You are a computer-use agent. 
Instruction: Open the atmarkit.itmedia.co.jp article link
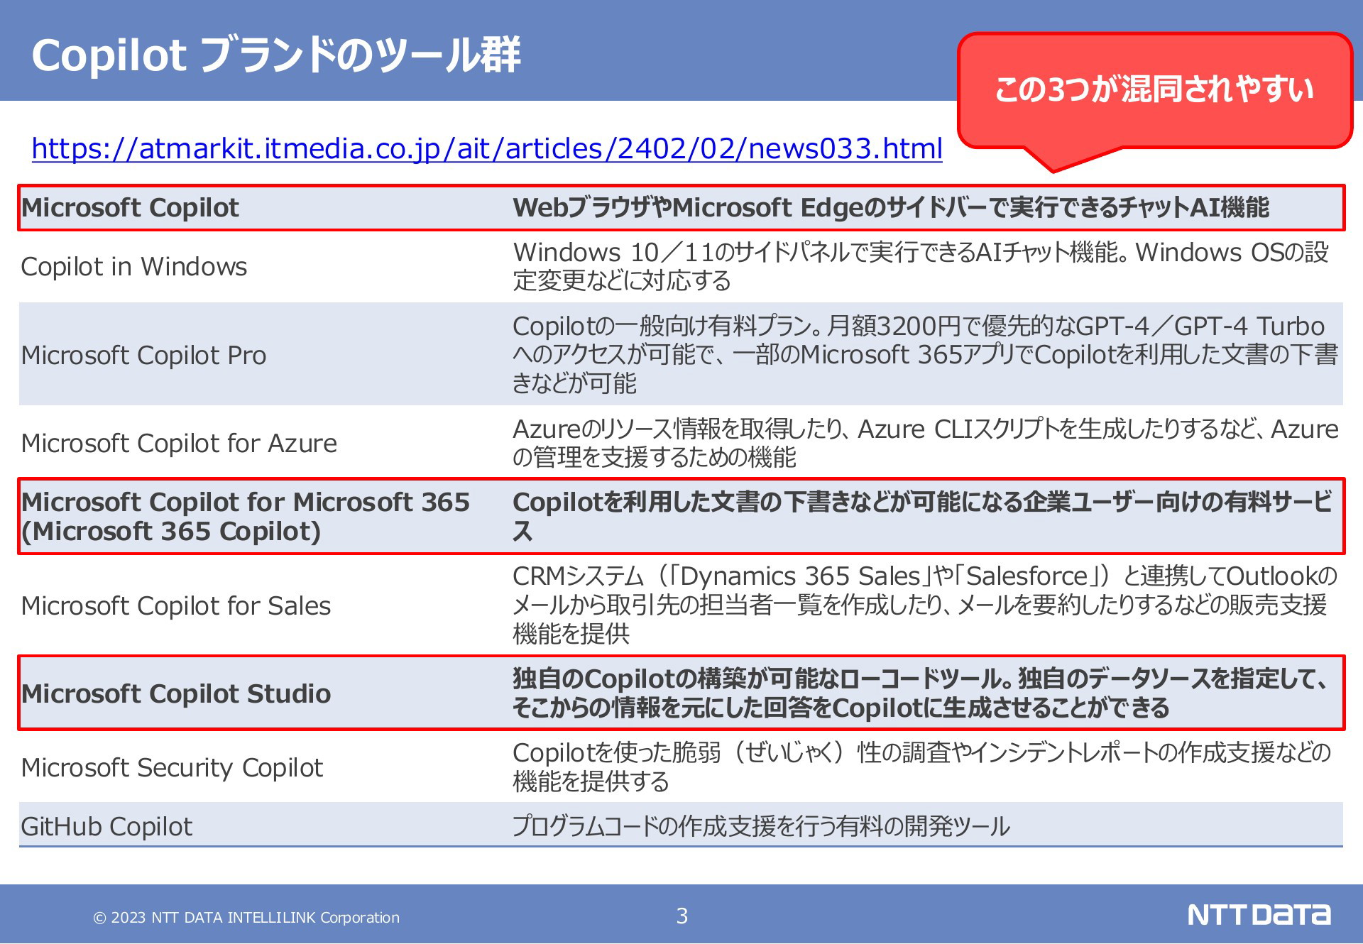pos(487,149)
